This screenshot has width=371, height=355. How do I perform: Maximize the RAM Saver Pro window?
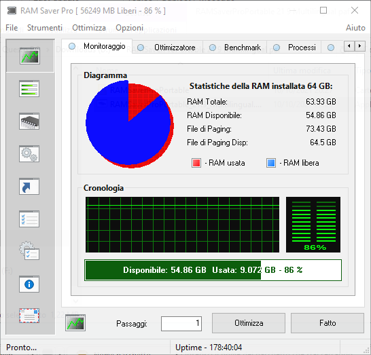[323, 10]
